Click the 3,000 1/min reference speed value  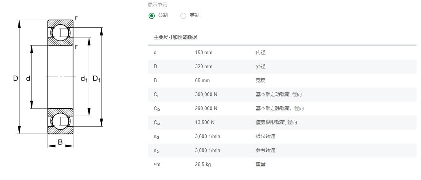pos(207,150)
